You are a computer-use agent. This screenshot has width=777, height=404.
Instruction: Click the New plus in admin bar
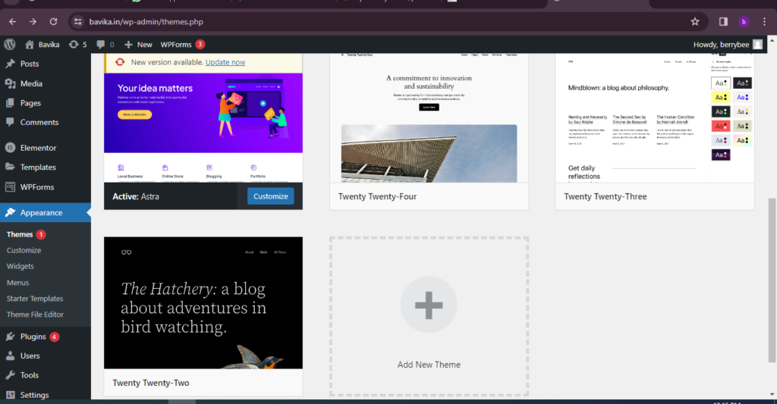(x=128, y=45)
